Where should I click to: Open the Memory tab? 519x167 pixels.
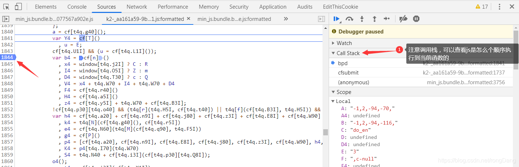coord(209,6)
